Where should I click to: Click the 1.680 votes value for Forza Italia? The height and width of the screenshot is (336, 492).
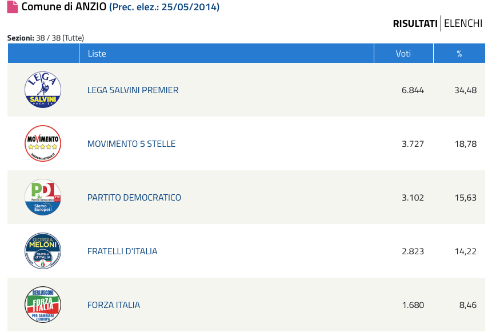coord(413,305)
